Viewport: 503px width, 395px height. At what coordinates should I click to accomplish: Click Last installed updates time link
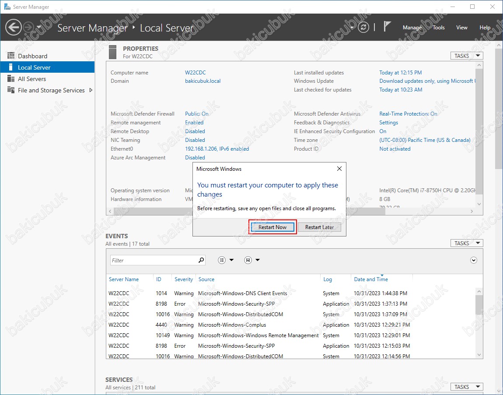pyautogui.click(x=400, y=73)
